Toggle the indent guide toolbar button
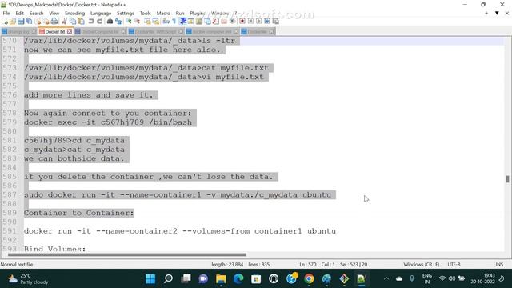 click(182, 22)
